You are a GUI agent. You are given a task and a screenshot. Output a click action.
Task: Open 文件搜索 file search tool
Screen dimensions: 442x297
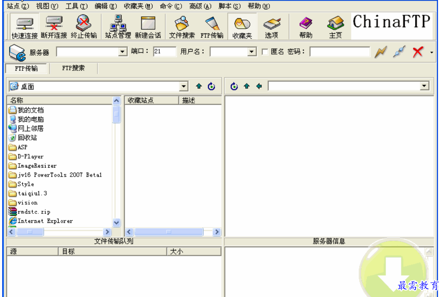182,27
